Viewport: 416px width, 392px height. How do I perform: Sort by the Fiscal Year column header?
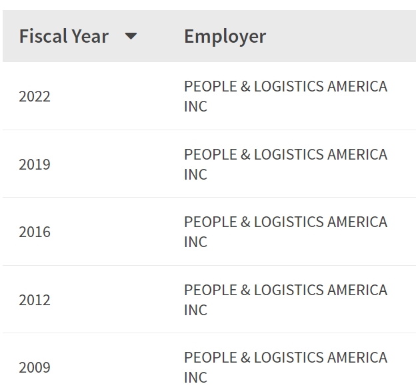pos(64,36)
